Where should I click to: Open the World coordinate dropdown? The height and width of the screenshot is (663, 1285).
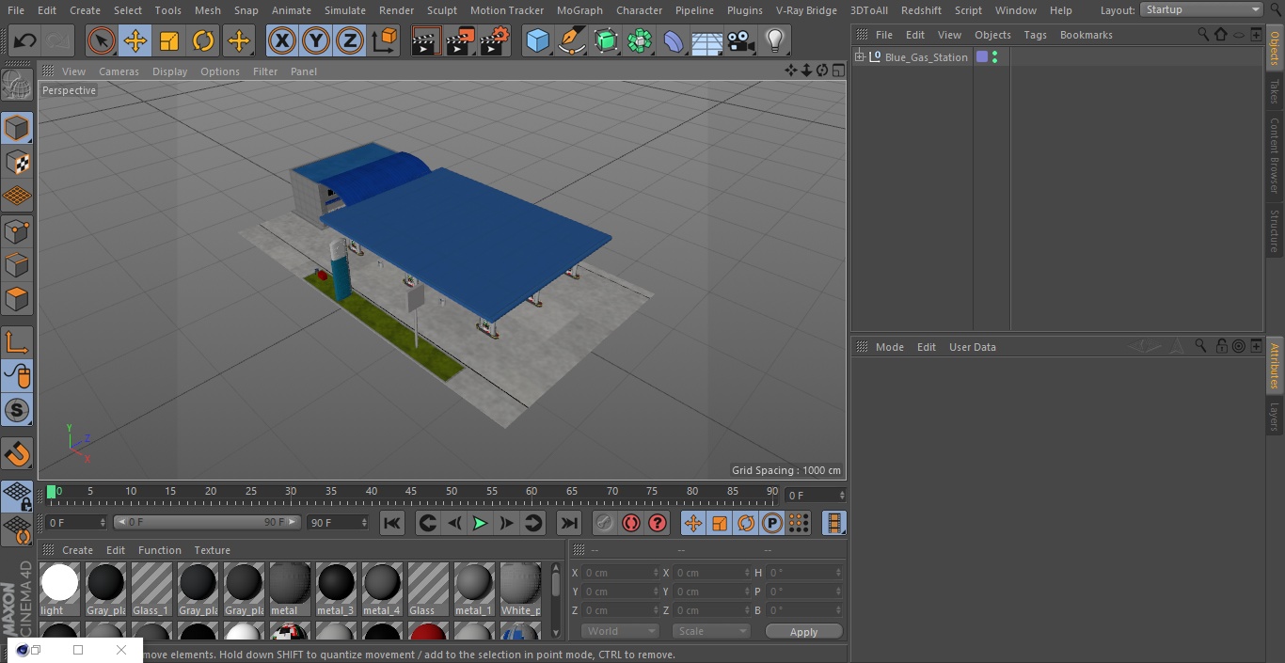tap(620, 631)
